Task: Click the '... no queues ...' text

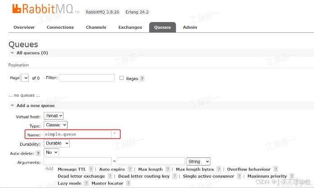Action: [24, 95]
